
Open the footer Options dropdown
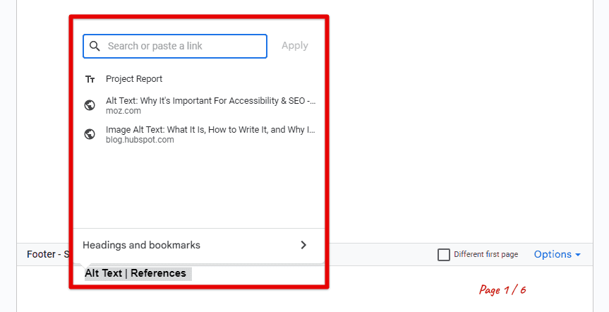(x=557, y=255)
